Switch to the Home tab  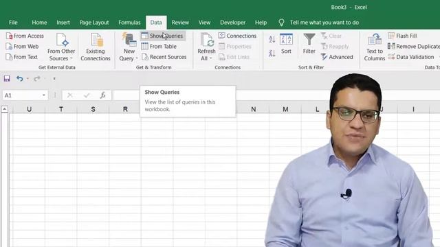[39, 23]
